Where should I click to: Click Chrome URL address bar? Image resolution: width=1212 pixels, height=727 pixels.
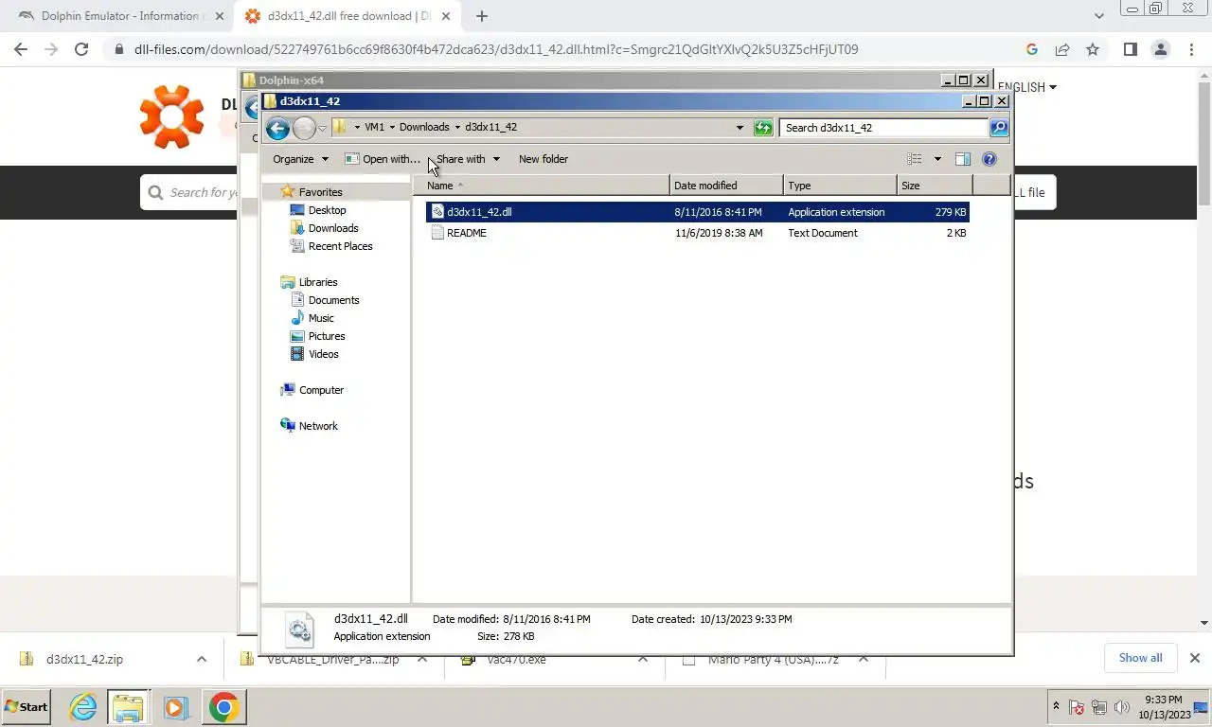(567, 49)
